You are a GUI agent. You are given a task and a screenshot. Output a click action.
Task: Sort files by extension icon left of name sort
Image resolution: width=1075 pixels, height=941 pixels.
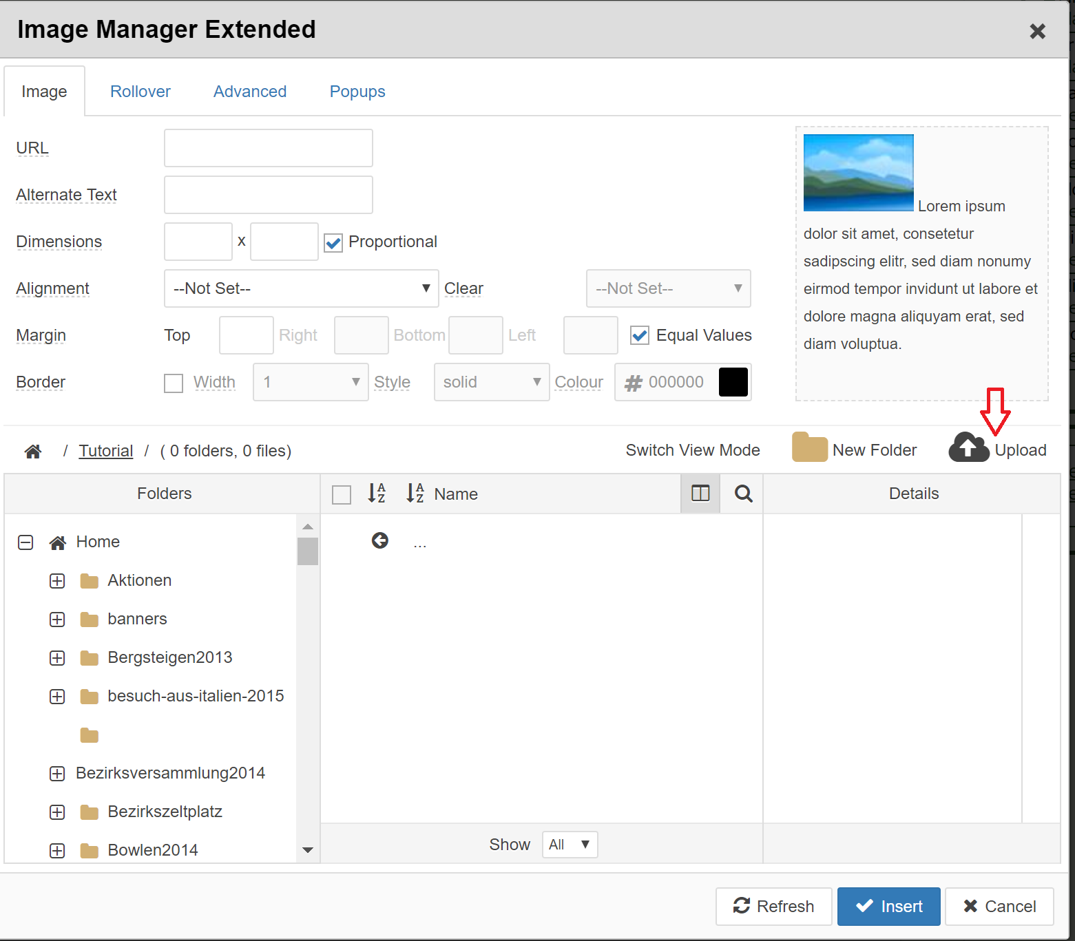pos(376,493)
